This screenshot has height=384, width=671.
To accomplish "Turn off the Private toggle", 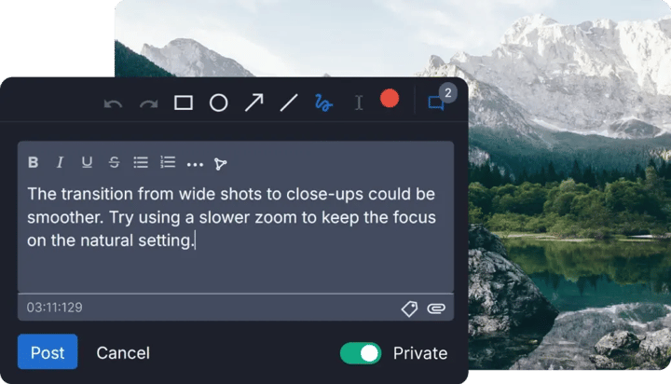I will tap(361, 353).
